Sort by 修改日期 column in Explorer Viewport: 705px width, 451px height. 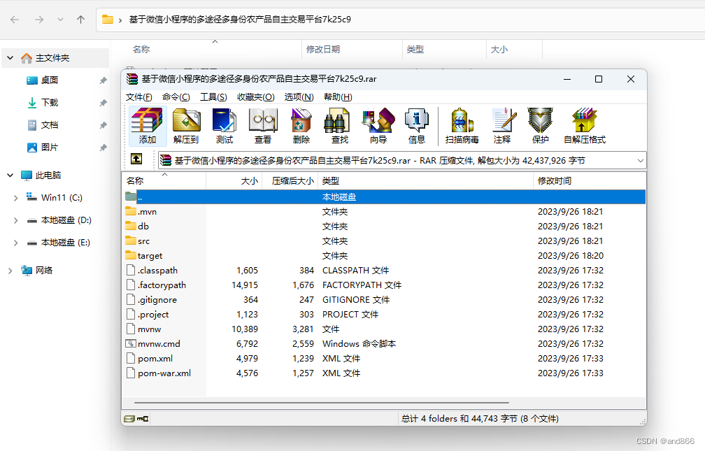pos(352,50)
